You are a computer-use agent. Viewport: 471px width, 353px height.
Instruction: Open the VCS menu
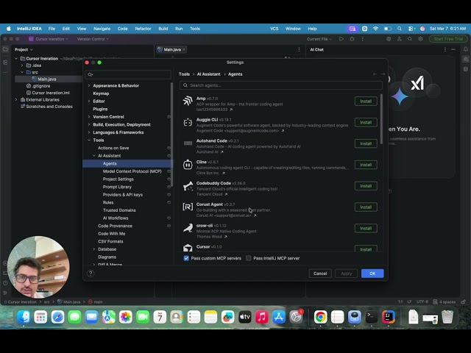click(x=275, y=29)
